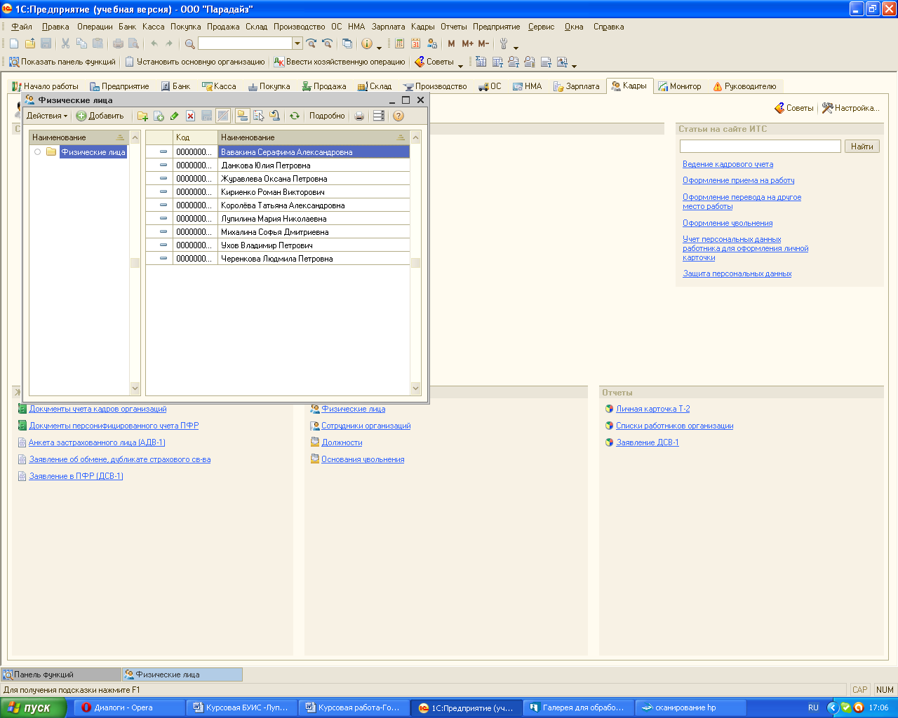The width and height of the screenshot is (898, 718).
Task: Open the Действия dropdown menu
Action: pyautogui.click(x=47, y=116)
